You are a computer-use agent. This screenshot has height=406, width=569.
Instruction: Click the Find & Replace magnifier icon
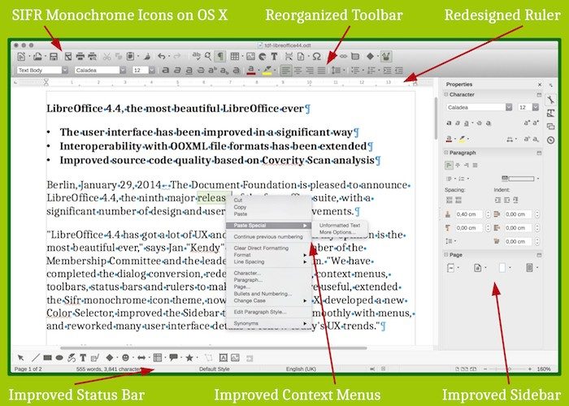pyautogui.click(x=207, y=56)
